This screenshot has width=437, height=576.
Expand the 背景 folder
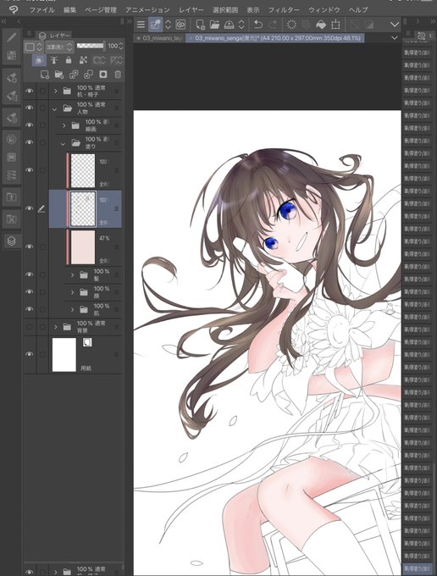pyautogui.click(x=55, y=327)
